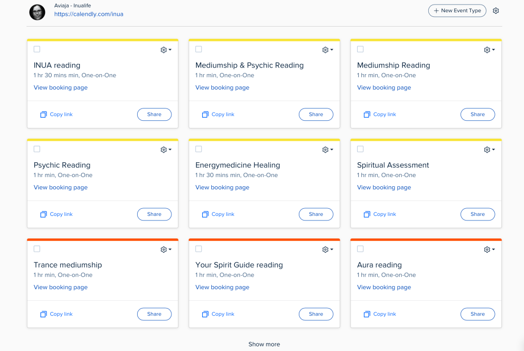Screen dimensions: 524x351
Task: Click the account settings gear beside New Event Type
Action: tap(495, 11)
